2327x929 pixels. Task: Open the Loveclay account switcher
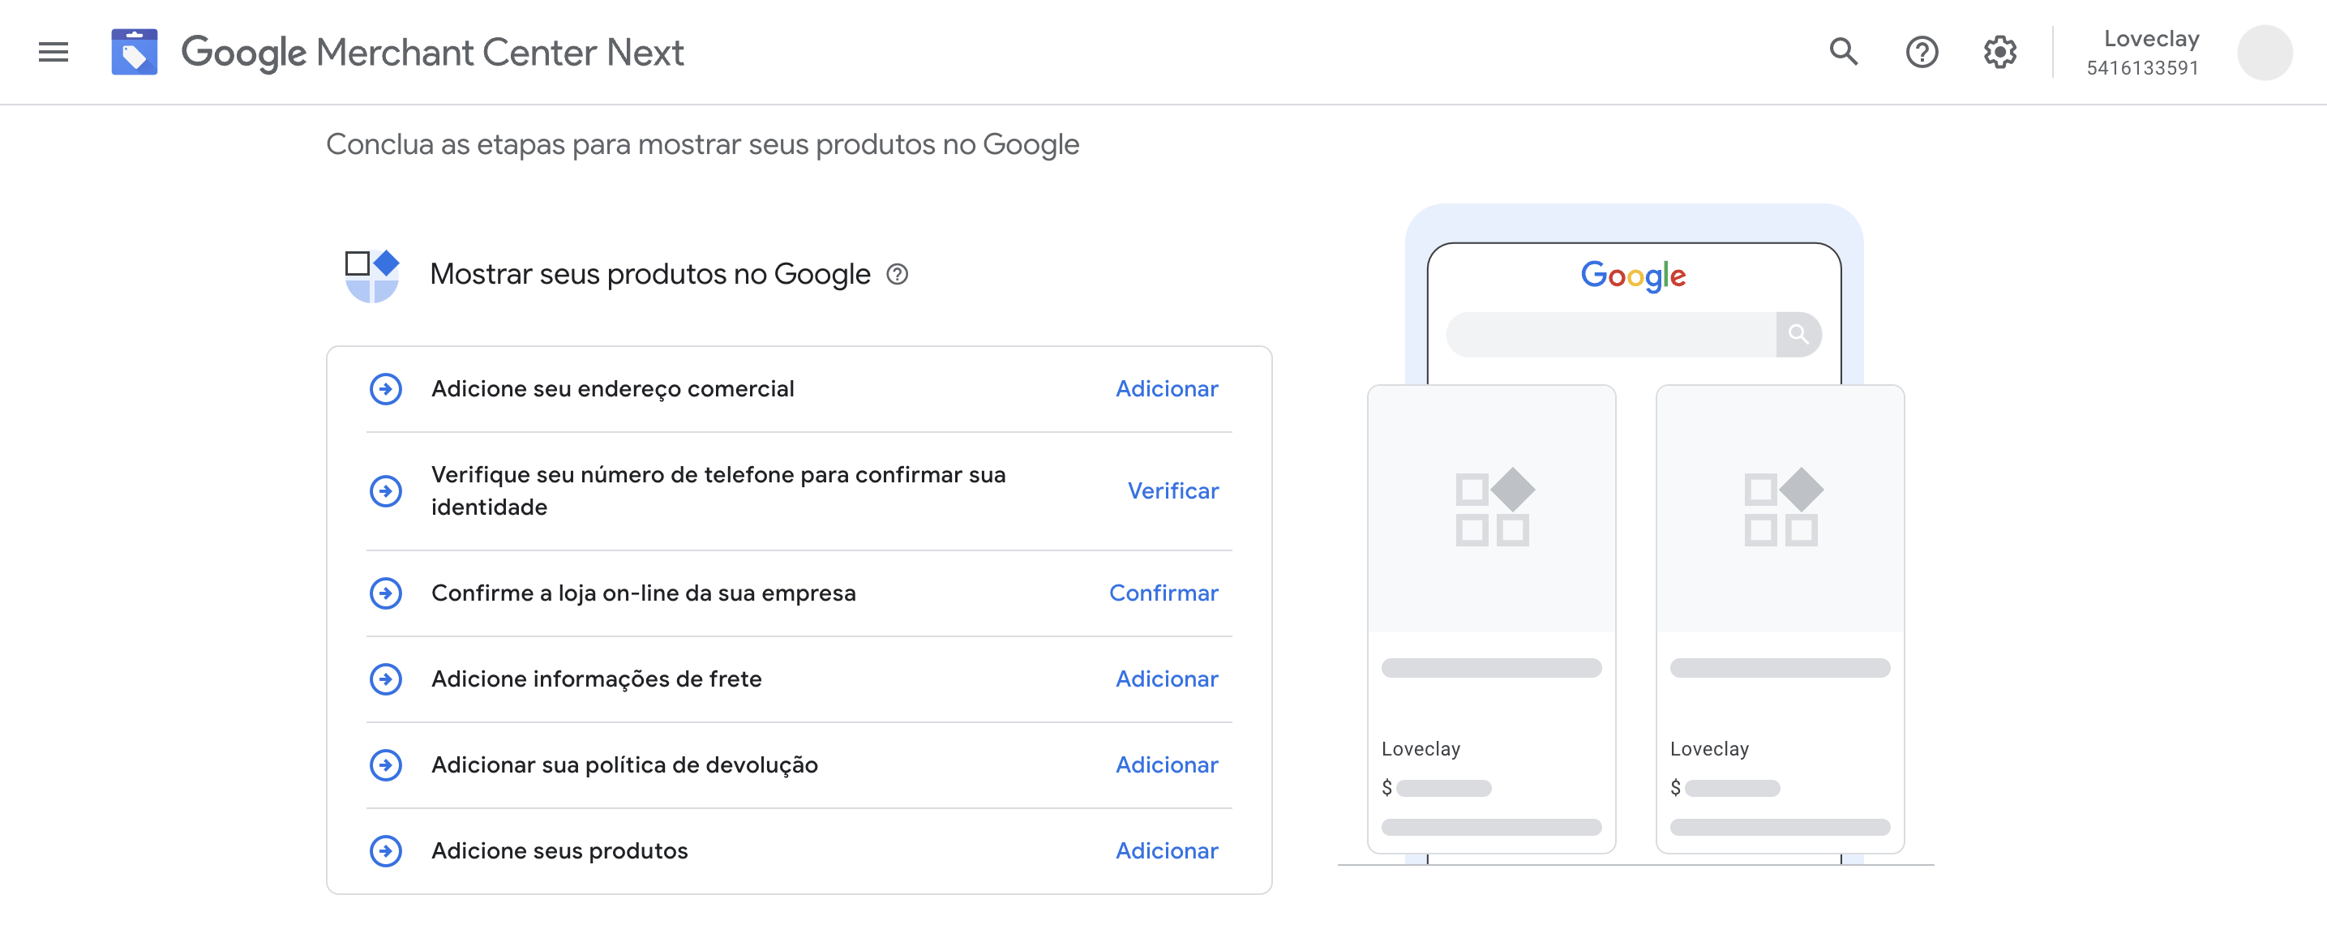pos(2143,53)
